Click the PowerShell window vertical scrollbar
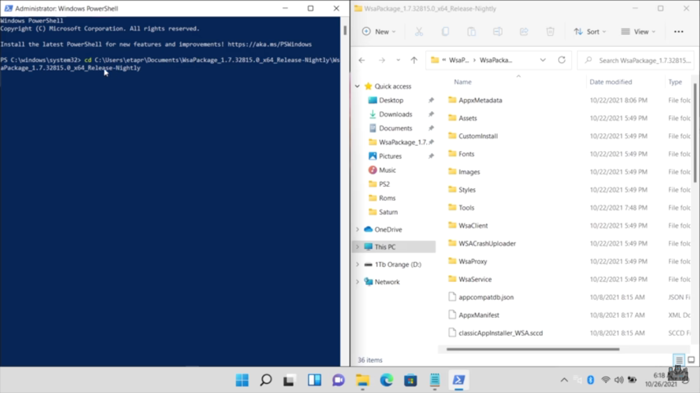 [345, 30]
